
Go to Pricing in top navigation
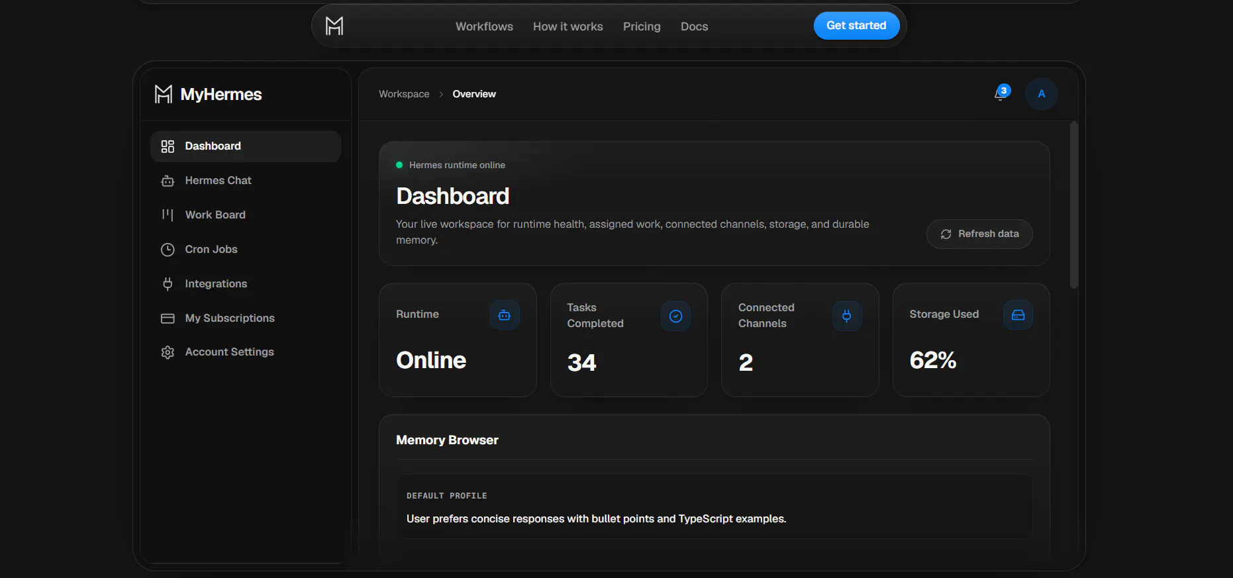642,26
